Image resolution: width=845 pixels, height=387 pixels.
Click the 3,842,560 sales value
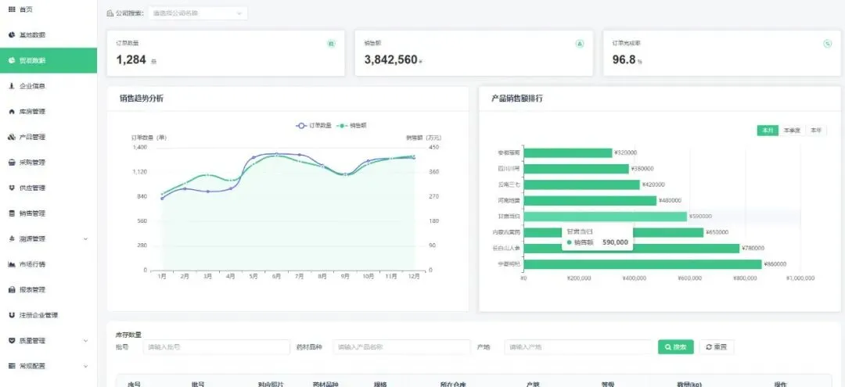pyautogui.click(x=390, y=59)
